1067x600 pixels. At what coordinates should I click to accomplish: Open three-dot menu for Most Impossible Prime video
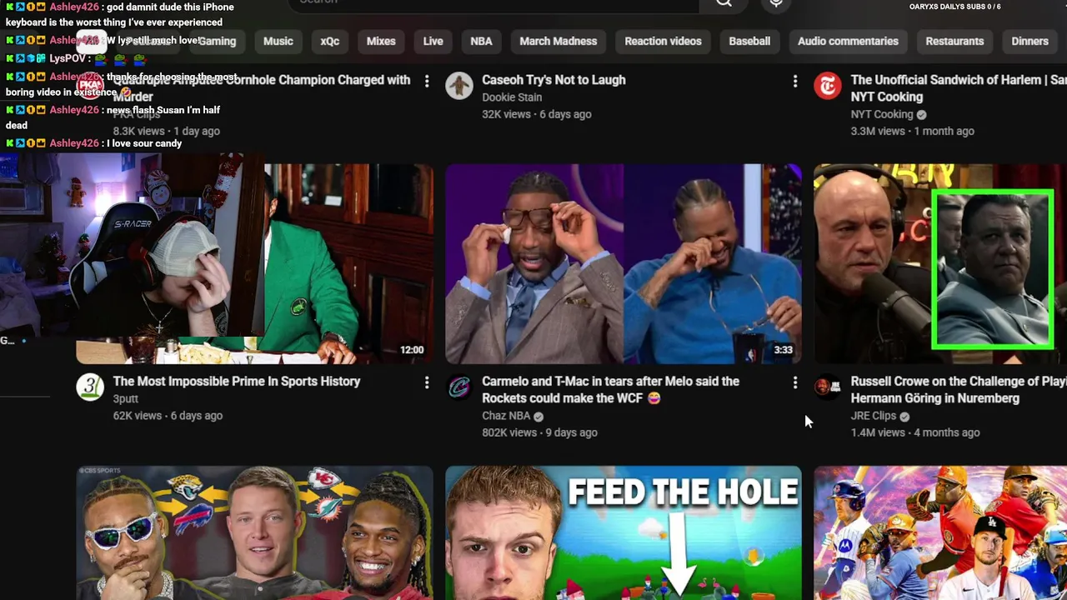427,382
